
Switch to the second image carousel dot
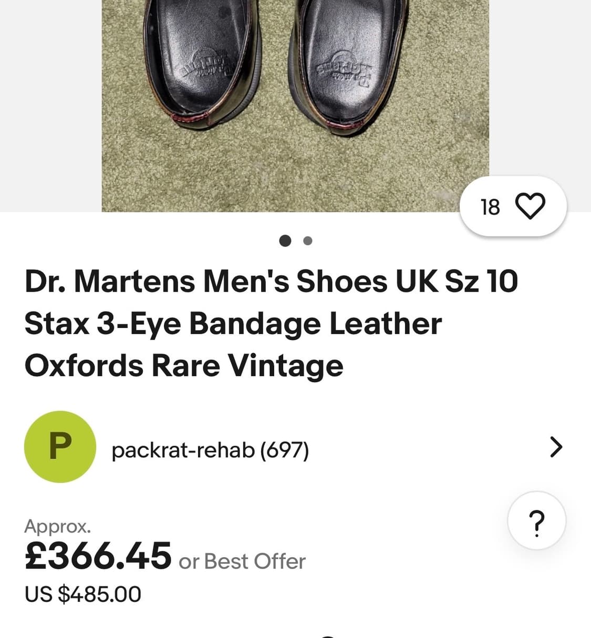click(308, 241)
